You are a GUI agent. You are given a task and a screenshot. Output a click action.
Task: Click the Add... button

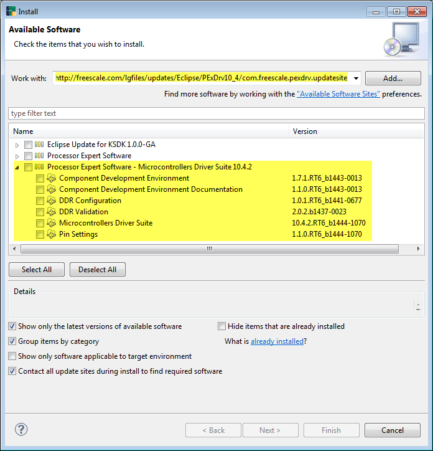[x=393, y=78]
